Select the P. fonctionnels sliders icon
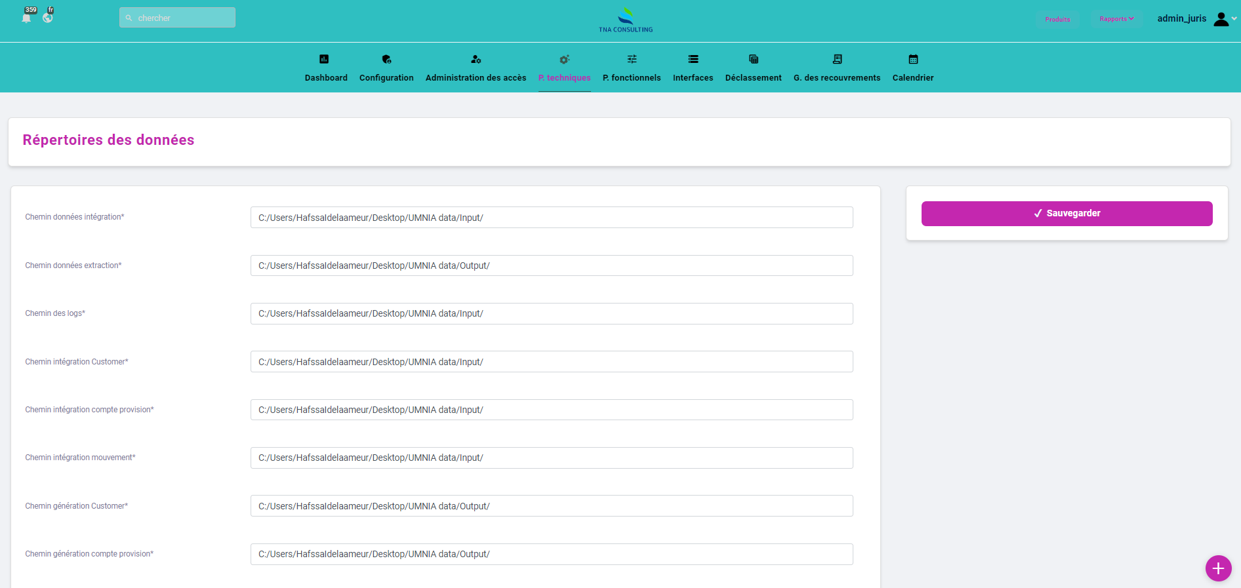This screenshot has width=1241, height=588. 632,59
